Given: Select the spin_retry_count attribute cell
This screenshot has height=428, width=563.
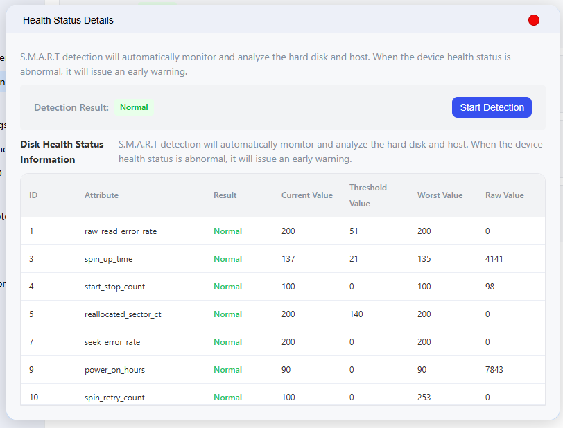Looking at the screenshot, I should pos(114,398).
